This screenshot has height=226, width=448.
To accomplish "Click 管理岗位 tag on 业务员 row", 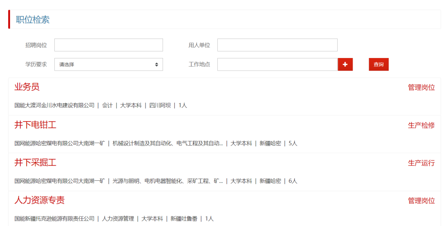I will coord(421,87).
